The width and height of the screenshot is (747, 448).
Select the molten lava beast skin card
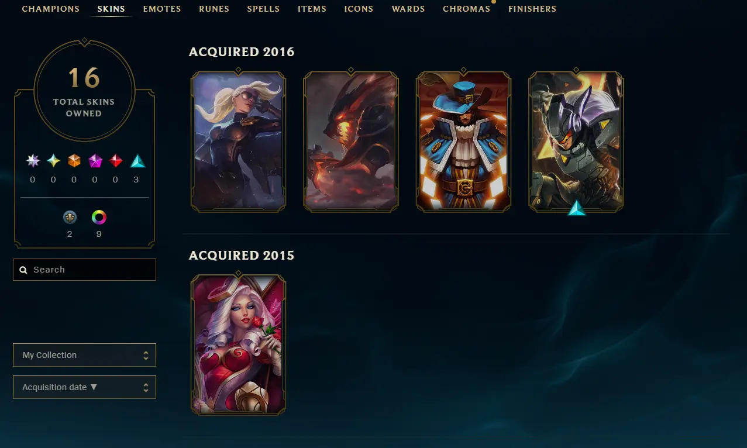point(351,141)
